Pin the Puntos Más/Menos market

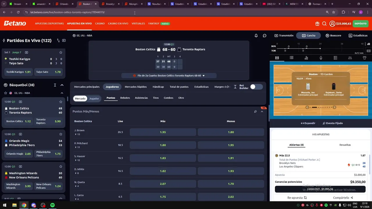pyautogui.click(x=255, y=111)
